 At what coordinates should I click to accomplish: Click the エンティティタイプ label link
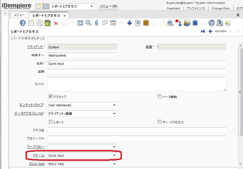coord(31,105)
